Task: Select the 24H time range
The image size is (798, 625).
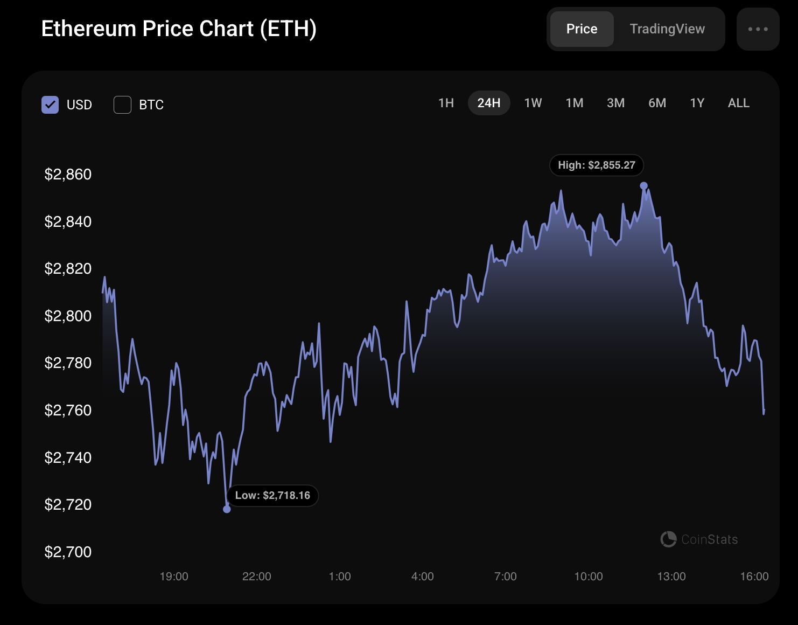Action: [x=489, y=103]
